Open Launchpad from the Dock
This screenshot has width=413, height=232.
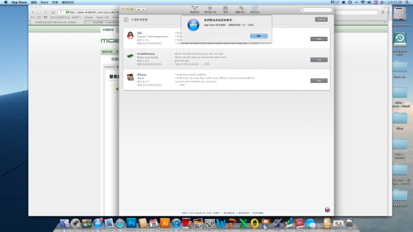click(x=76, y=224)
